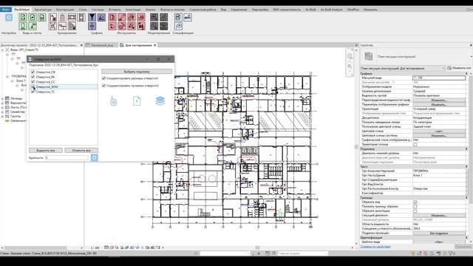Screen dimensions: 473x266
Task: Open the Системы ribbon tab
Action: (x=98, y=10)
